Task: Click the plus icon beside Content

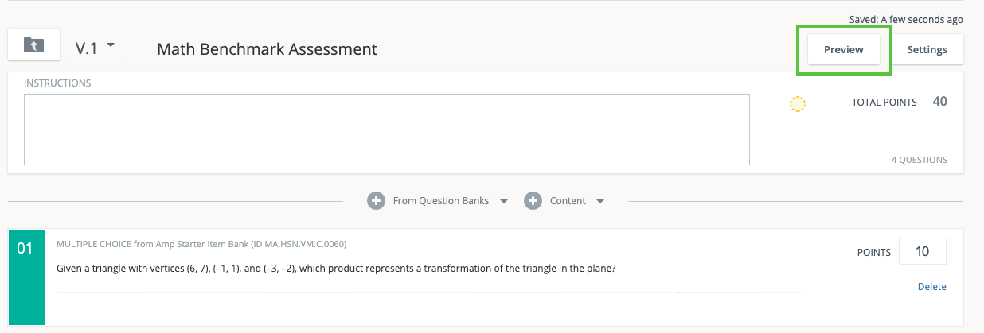Action: [533, 201]
